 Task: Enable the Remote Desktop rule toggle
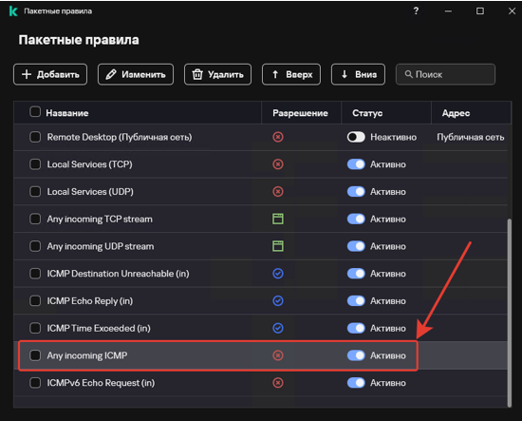[x=356, y=137]
